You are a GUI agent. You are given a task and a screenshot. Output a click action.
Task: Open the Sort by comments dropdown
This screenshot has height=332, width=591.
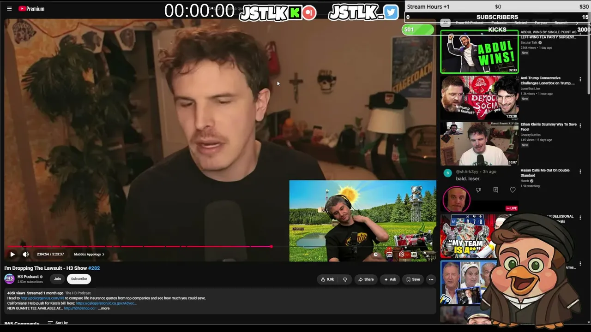[x=58, y=323]
